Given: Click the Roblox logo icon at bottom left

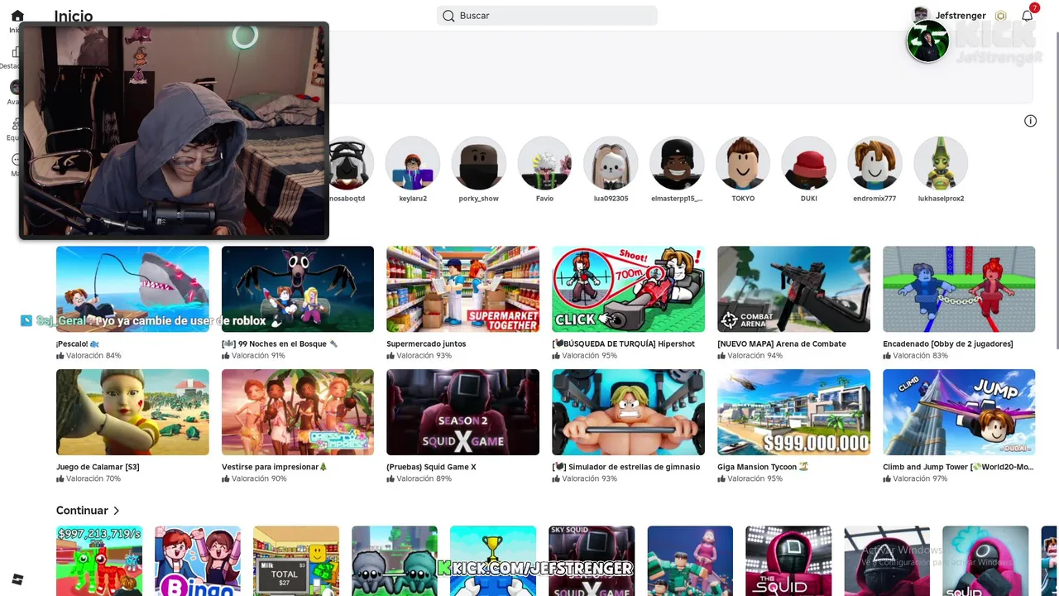Looking at the screenshot, I should [17, 579].
